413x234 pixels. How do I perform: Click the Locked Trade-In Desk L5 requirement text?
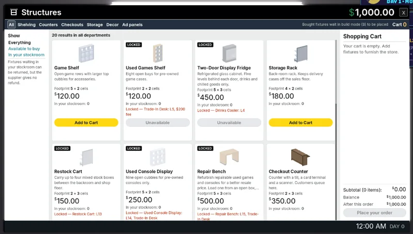tap(155, 112)
